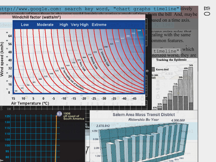Click the 8.9 magnitude marker circle
Screen dimensions: 216x162
click(x=60, y=114)
